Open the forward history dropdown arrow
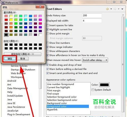The height and width of the screenshot is (117, 127). pos(119,9)
